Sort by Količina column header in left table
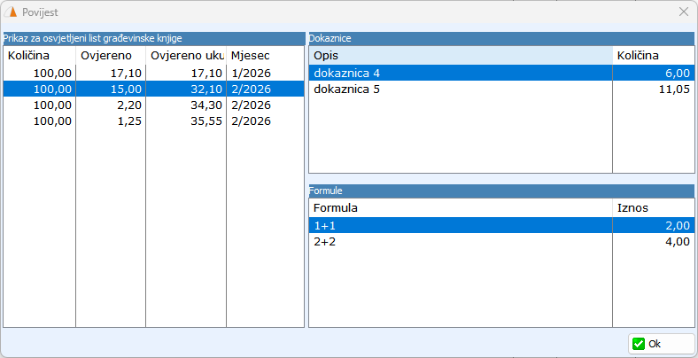 coord(39,55)
